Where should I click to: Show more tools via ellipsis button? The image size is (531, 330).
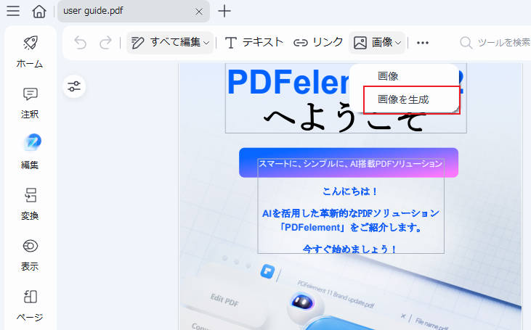(423, 43)
